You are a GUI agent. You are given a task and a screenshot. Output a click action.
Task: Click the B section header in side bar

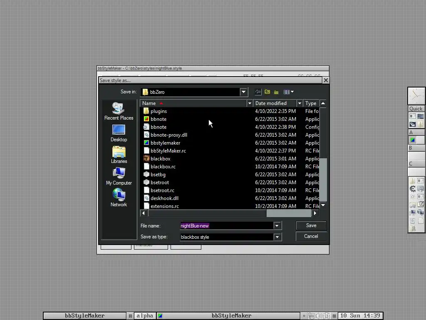[x=416, y=148]
